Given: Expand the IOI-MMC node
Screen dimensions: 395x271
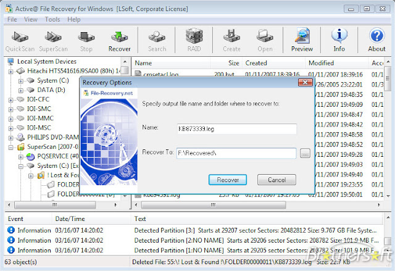Looking at the screenshot, I should pyautogui.click(x=10, y=119).
